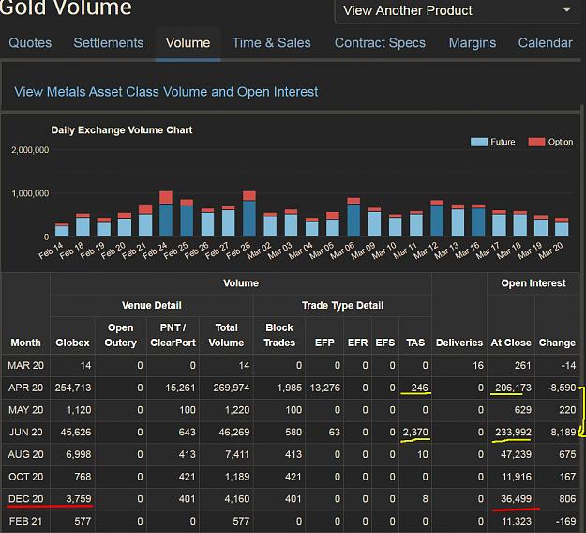Click APR 20 at-close value 206,173
The image size is (586, 533).
(513, 388)
